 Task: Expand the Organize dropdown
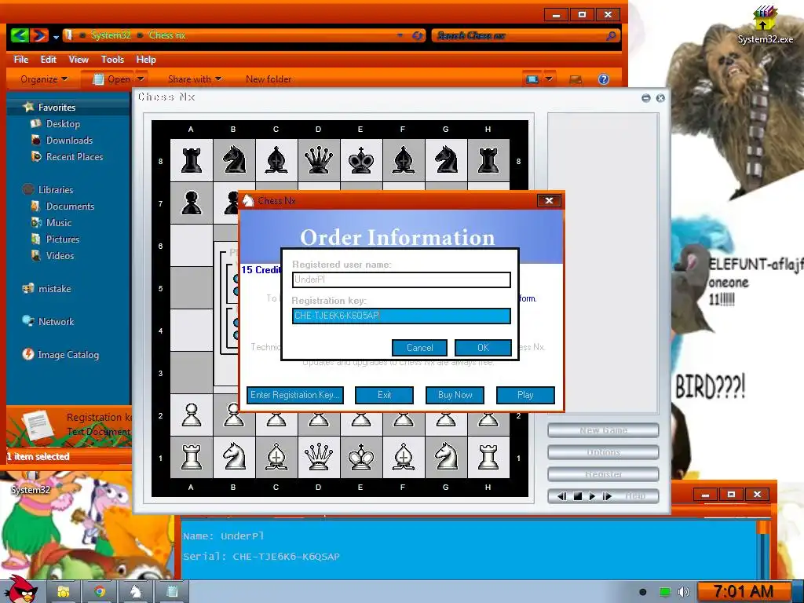click(x=44, y=79)
